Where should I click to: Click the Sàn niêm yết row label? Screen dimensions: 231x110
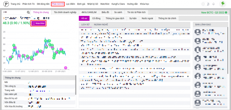(x=11, y=94)
